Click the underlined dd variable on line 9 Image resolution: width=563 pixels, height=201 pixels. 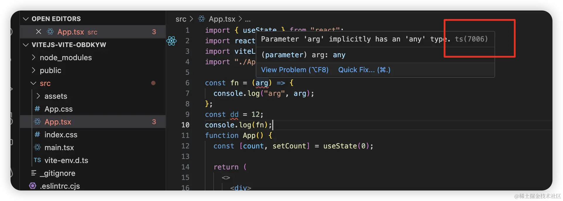(234, 115)
